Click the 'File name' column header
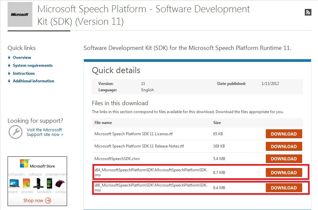 coord(103,123)
